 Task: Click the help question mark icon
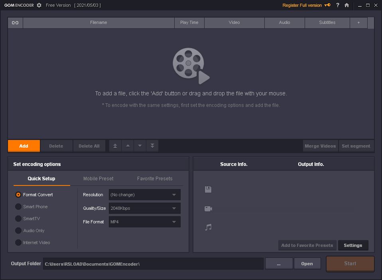tap(338, 5)
